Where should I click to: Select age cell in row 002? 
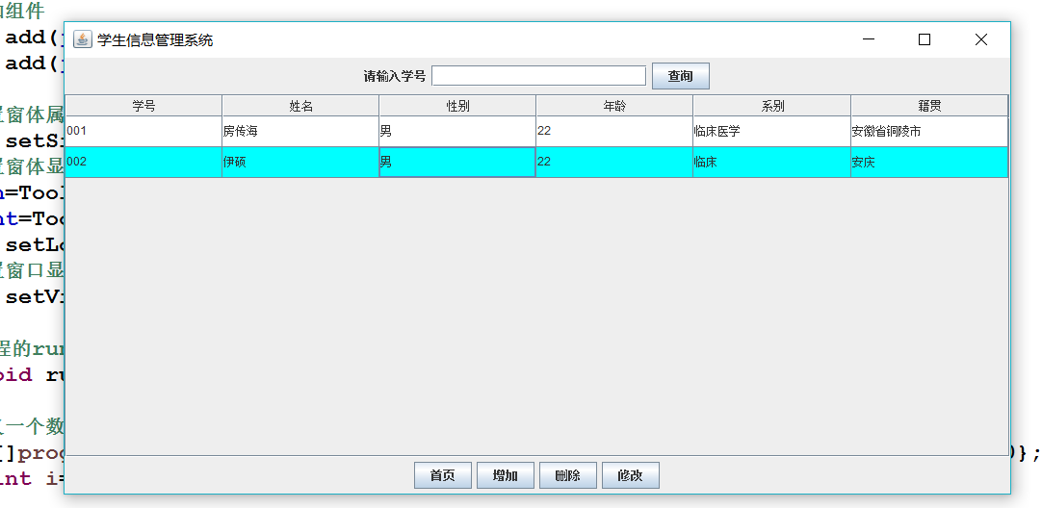point(614,162)
